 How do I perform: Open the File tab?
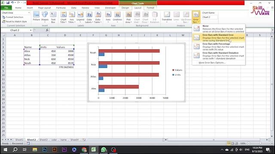[6, 8]
